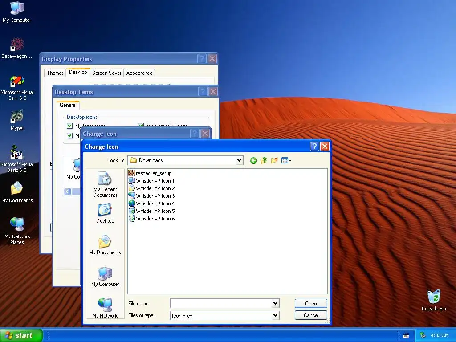Close the front Change Icon dialog

[x=325, y=146]
